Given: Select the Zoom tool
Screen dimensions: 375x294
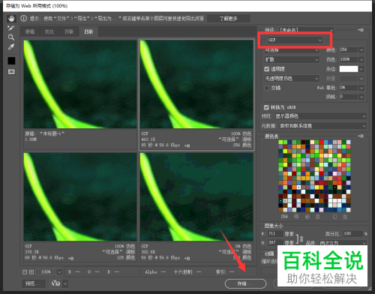Looking at the screenshot, I should coord(11,37).
